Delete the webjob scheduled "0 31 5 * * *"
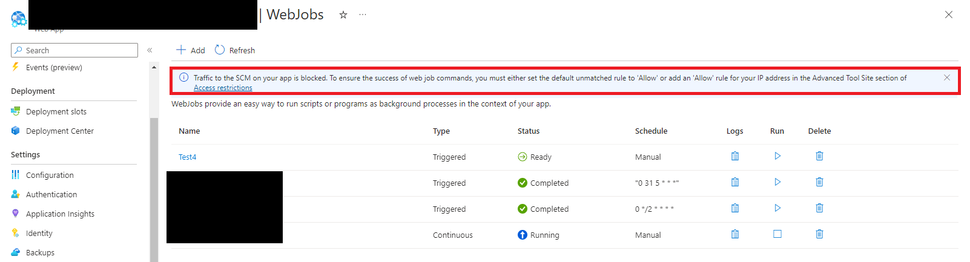 (819, 182)
